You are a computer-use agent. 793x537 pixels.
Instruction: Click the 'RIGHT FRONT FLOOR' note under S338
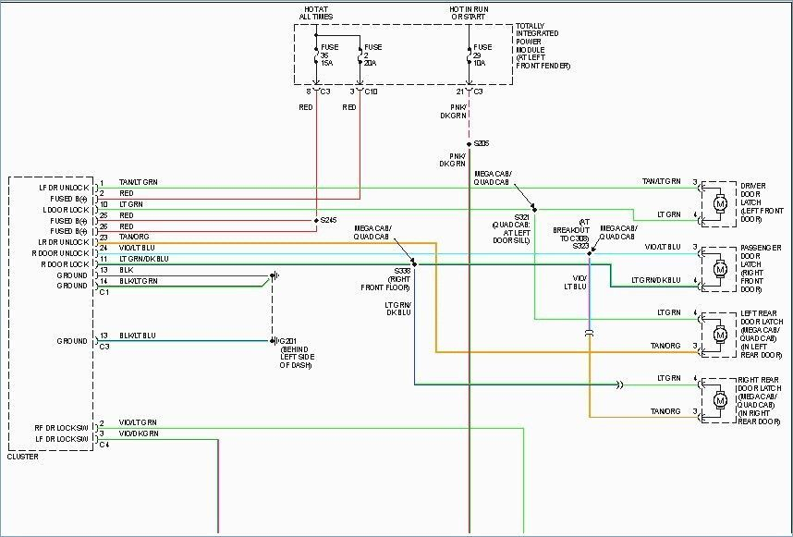click(385, 284)
